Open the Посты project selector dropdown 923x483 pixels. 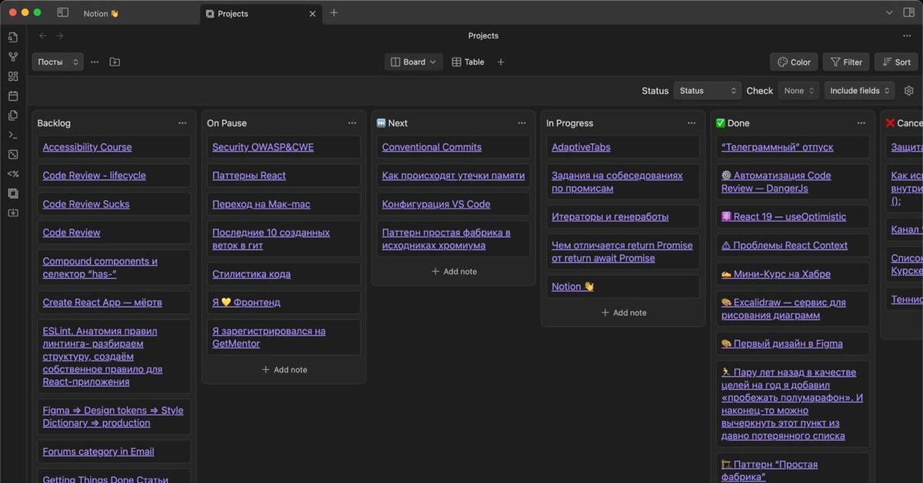(58, 62)
